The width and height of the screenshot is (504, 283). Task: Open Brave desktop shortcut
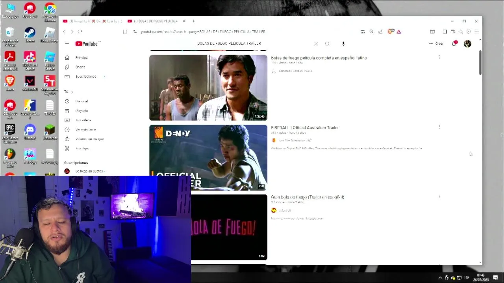tap(10, 83)
